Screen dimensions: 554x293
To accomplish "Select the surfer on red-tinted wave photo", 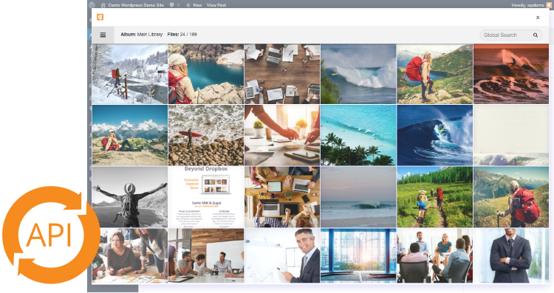I will (x=511, y=74).
